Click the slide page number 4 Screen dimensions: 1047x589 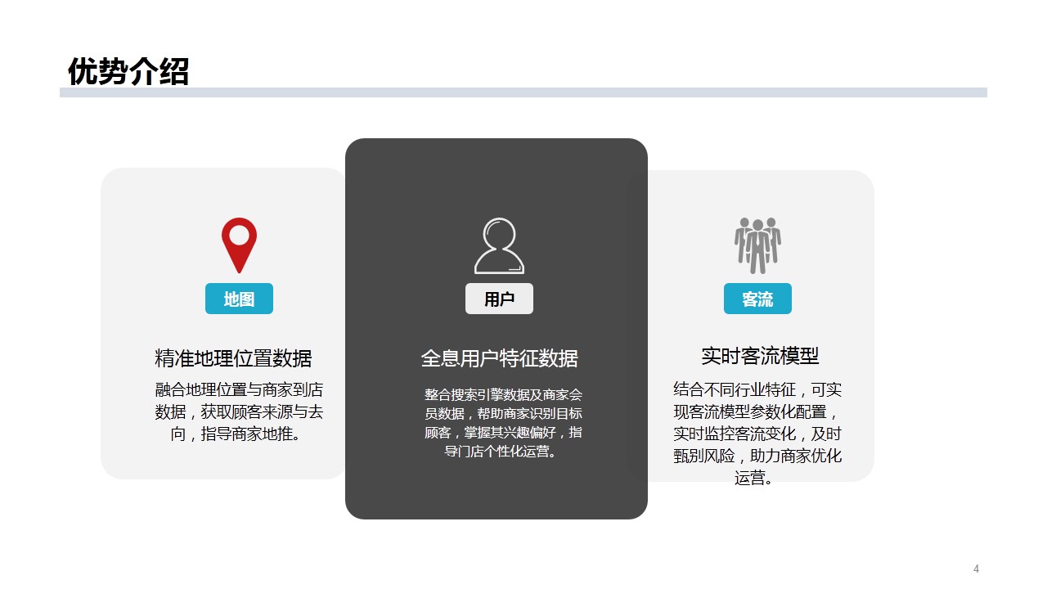976,569
